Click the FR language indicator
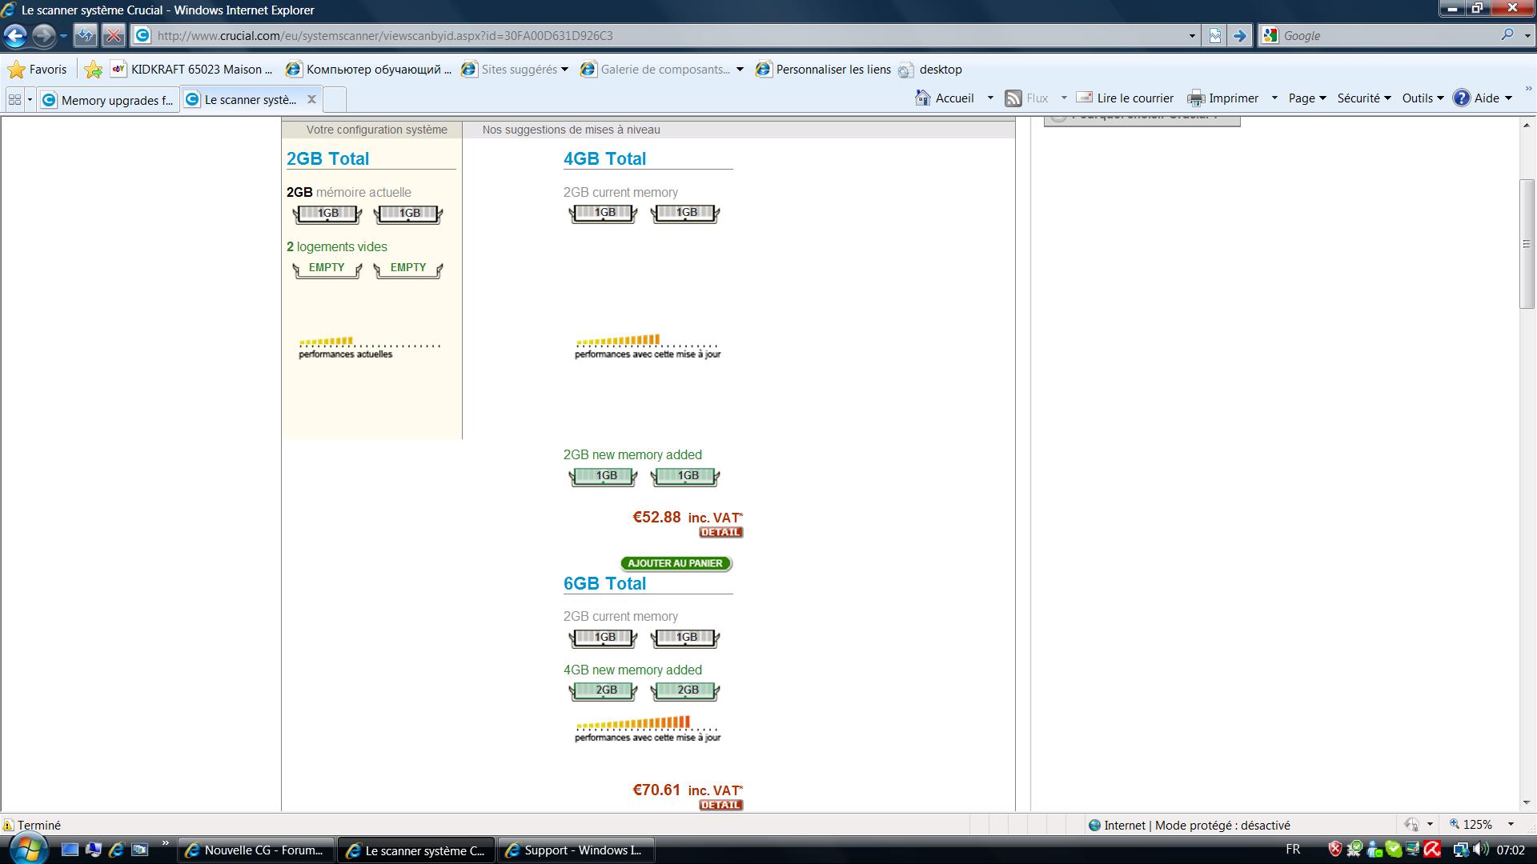Screen dimensions: 1537x864 point(1293,850)
